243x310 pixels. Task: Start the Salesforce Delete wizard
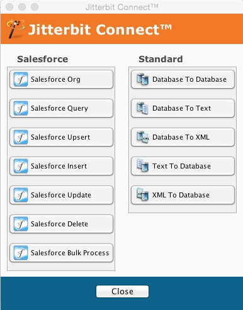coord(61,224)
